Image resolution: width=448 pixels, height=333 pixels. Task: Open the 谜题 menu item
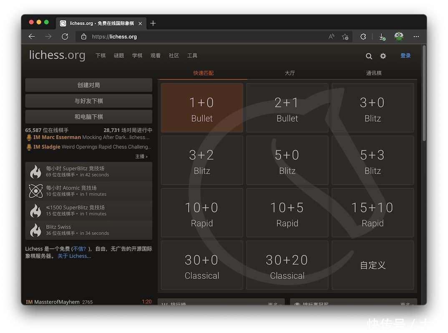(x=118, y=55)
